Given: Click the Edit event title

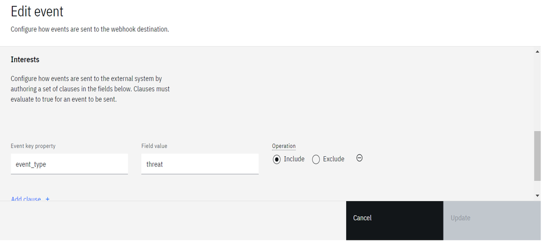Looking at the screenshot, I should pyautogui.click(x=37, y=12).
